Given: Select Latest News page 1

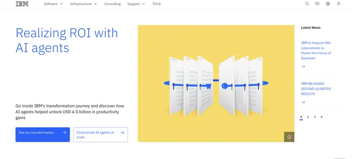Looking at the screenshot, I should coord(301,117).
